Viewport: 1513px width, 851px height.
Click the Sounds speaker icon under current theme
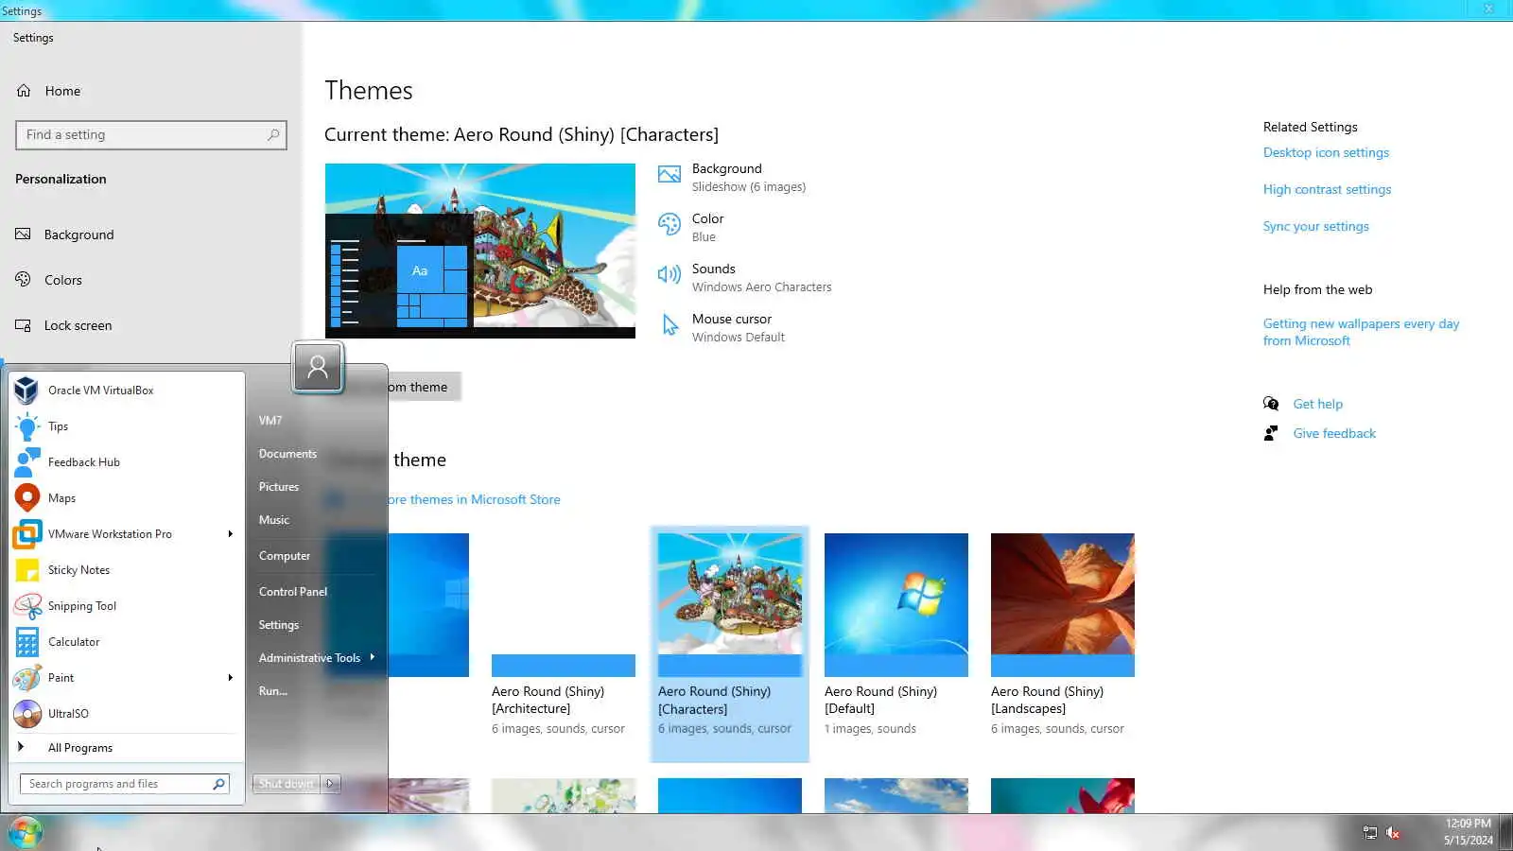tap(670, 275)
